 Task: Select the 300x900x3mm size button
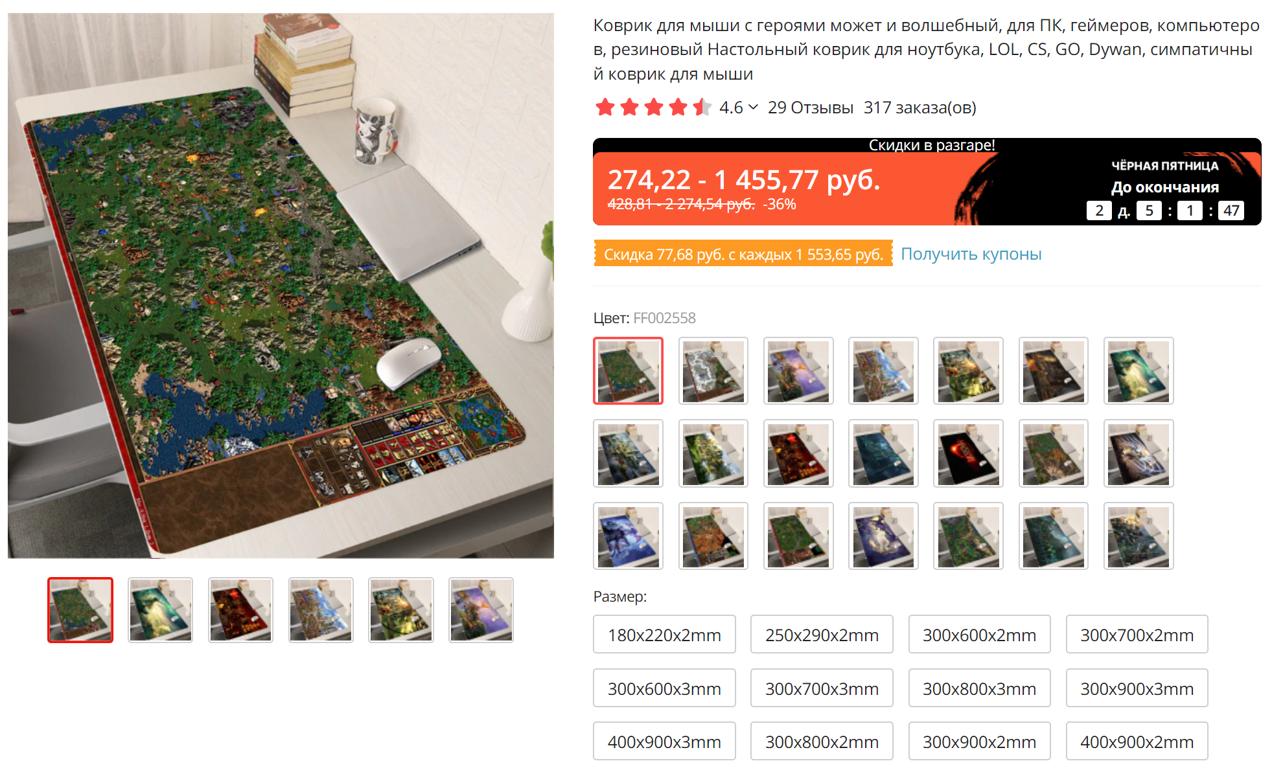click(x=1137, y=688)
